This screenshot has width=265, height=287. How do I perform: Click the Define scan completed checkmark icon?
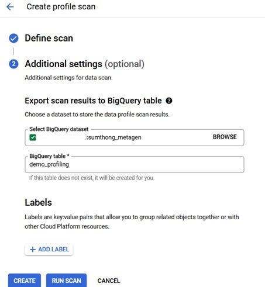13,38
